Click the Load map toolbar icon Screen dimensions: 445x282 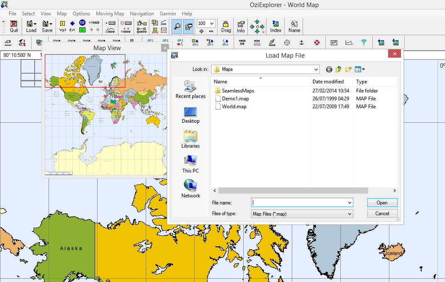(x=31, y=27)
